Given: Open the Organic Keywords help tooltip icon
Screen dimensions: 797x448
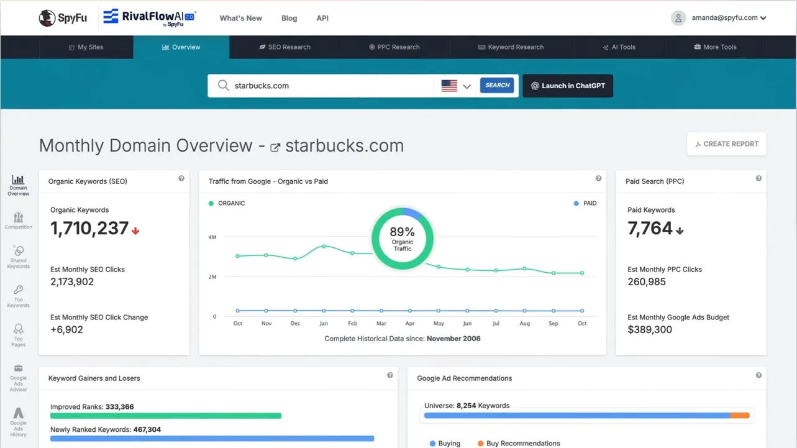Looking at the screenshot, I should coord(181,179).
